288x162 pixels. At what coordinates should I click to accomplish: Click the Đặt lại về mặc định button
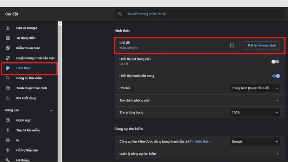click(x=262, y=45)
